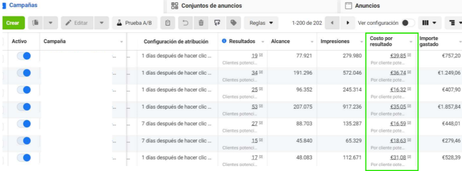Click the tag label icon
Image resolution: width=462 pixels, height=171 pixels.
(233, 23)
